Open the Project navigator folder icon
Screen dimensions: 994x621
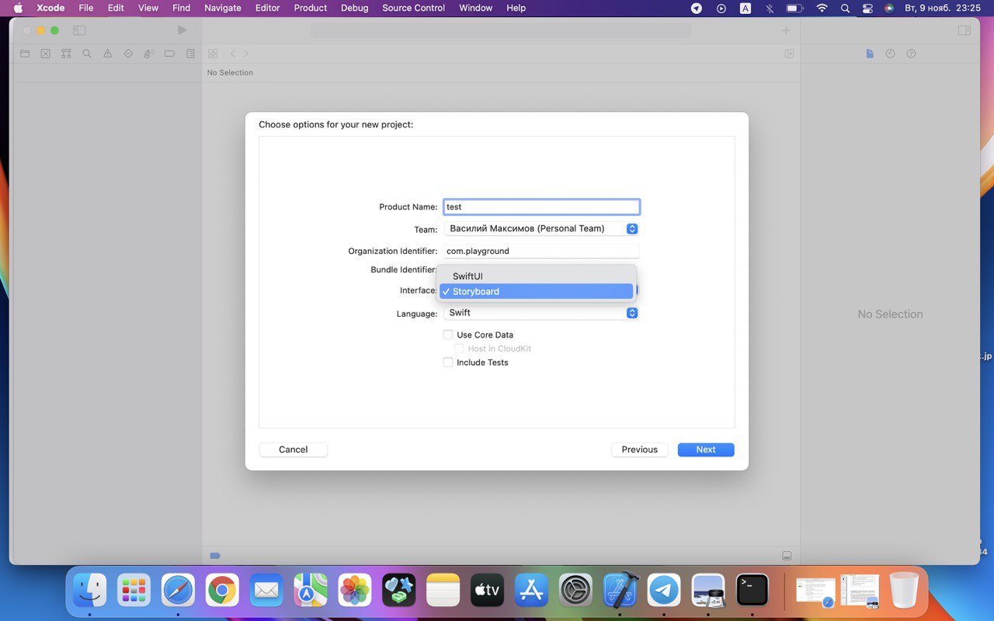[25, 54]
